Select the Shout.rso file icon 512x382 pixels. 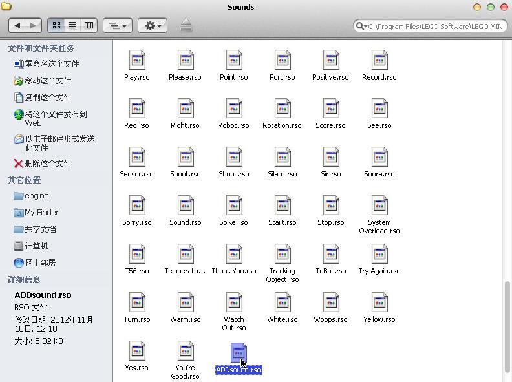(234, 157)
